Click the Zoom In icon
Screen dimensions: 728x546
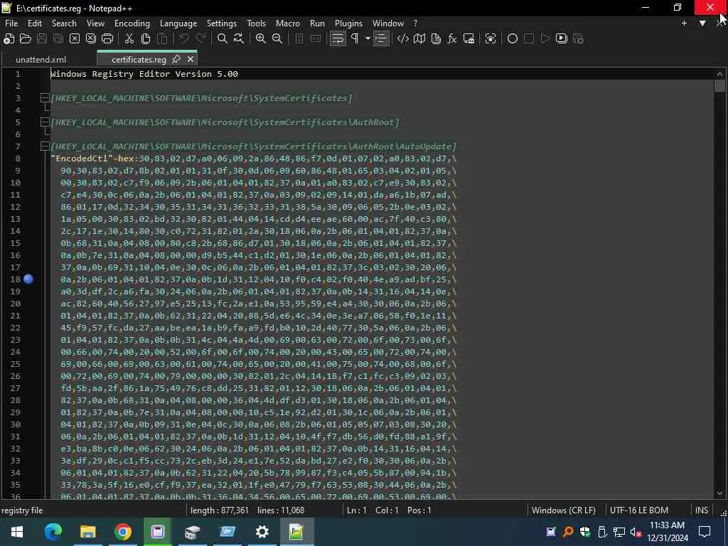click(261, 39)
